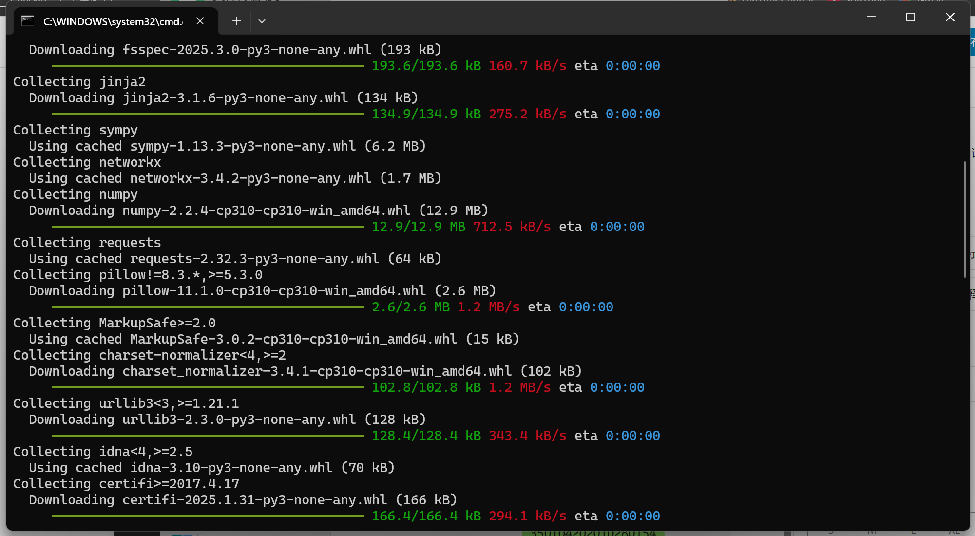
Task: Click 'Downloading charset_normalizer-3.4.1' line
Action: [306, 371]
